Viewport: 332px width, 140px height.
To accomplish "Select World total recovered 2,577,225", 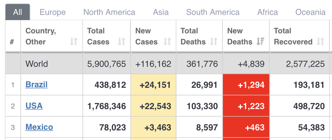I will (x=305, y=64).
